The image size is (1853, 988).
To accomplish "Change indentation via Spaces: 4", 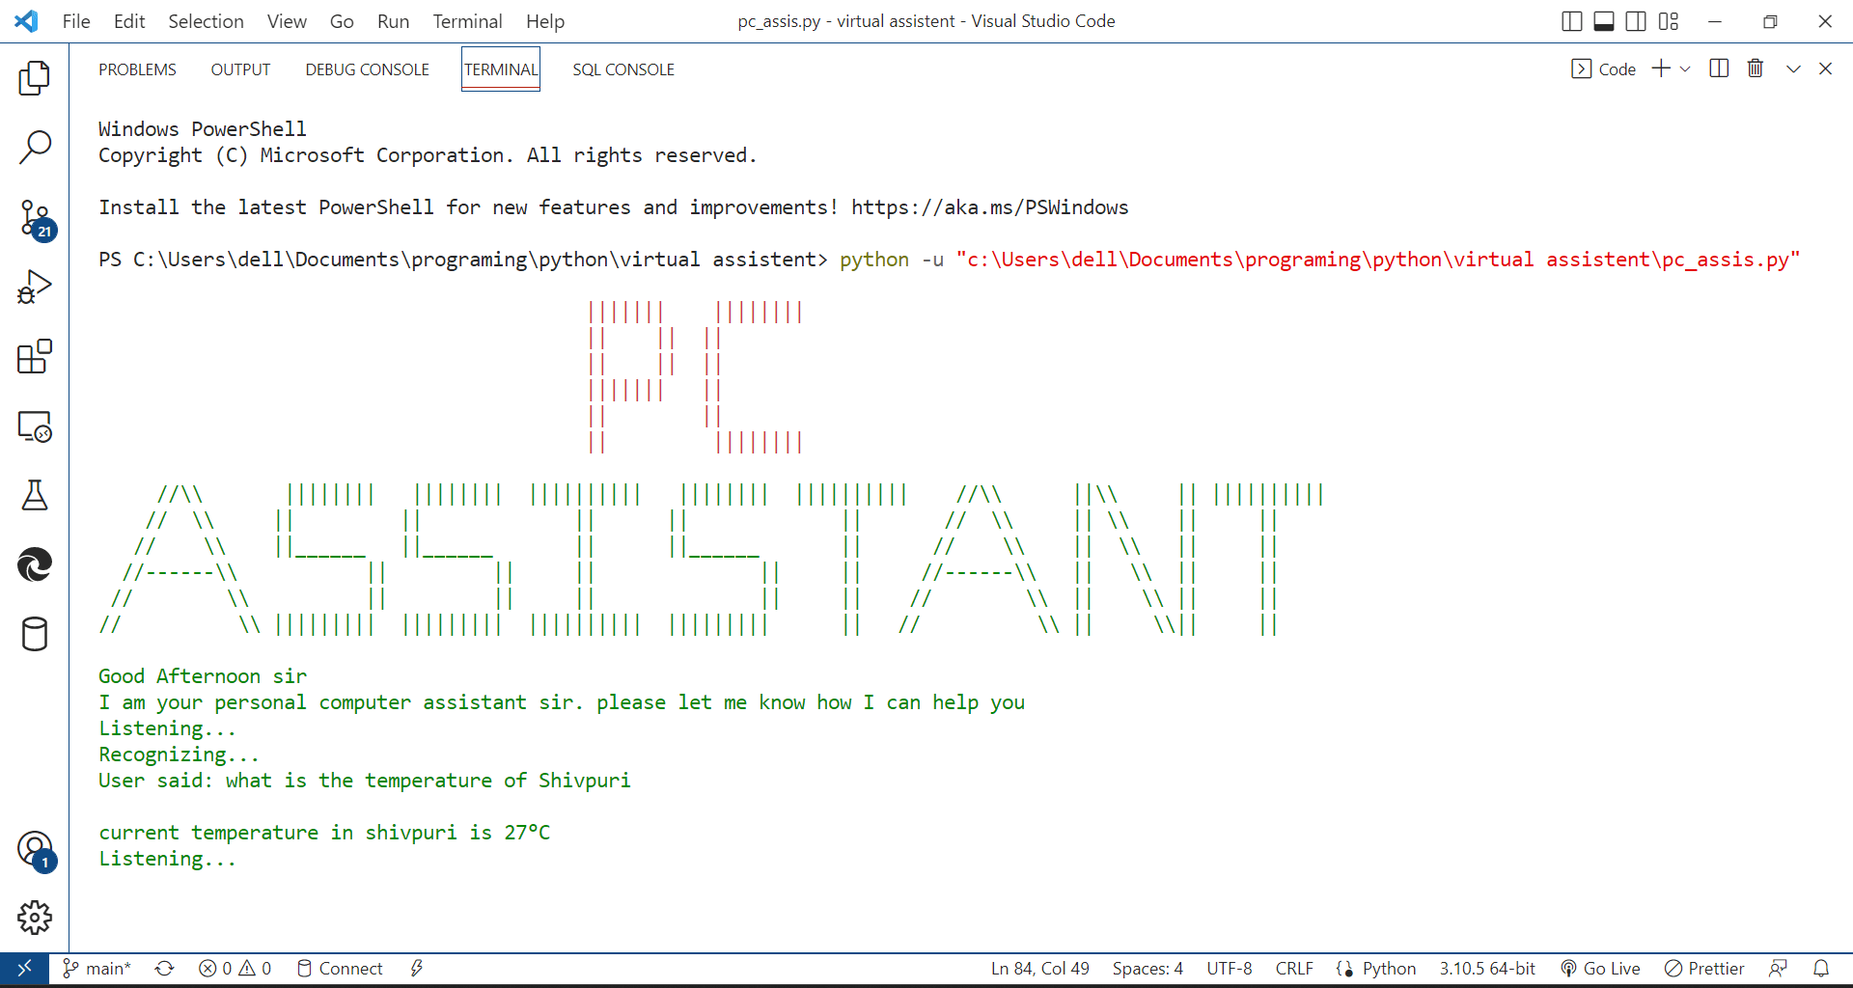I will coord(1148,968).
